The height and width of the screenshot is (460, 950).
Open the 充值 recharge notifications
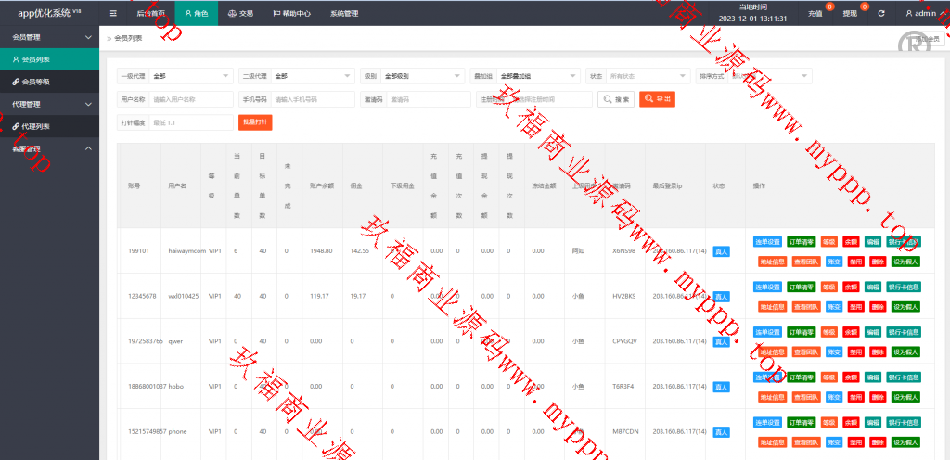click(x=815, y=14)
